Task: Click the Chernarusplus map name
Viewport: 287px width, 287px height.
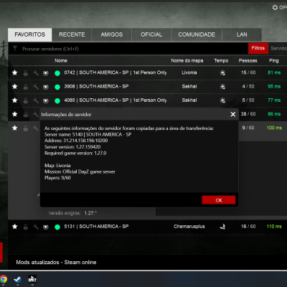Action: 189,227
